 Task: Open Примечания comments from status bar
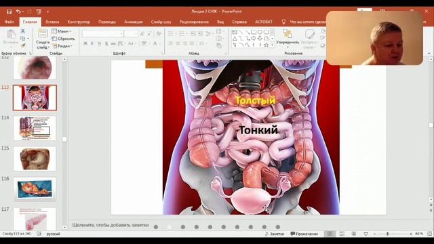[304, 234]
